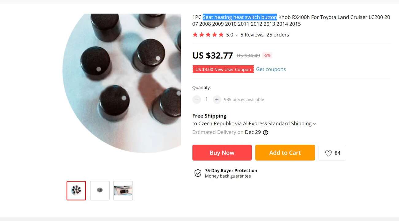Open the 5 Reviews link

tap(252, 35)
